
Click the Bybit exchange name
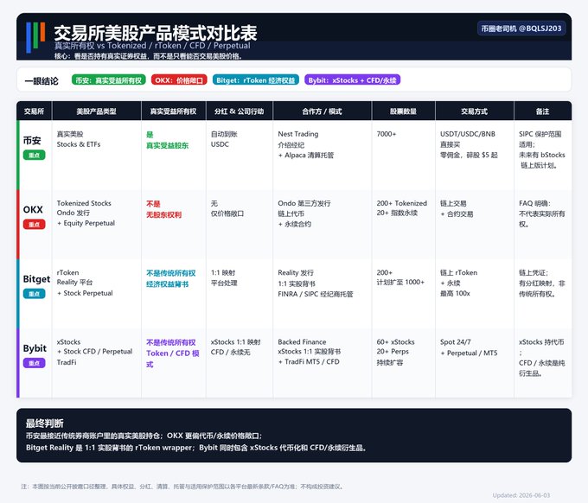click(x=35, y=348)
